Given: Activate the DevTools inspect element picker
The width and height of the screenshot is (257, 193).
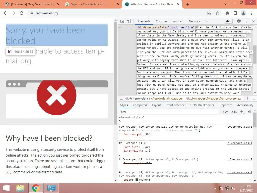Looking at the screenshot, I should (122, 21).
